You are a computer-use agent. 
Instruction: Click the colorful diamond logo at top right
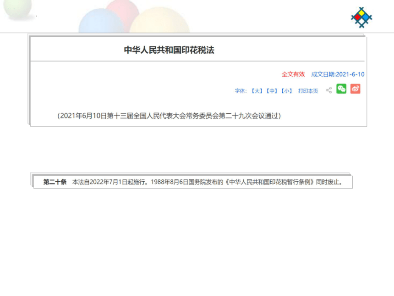[361, 17]
